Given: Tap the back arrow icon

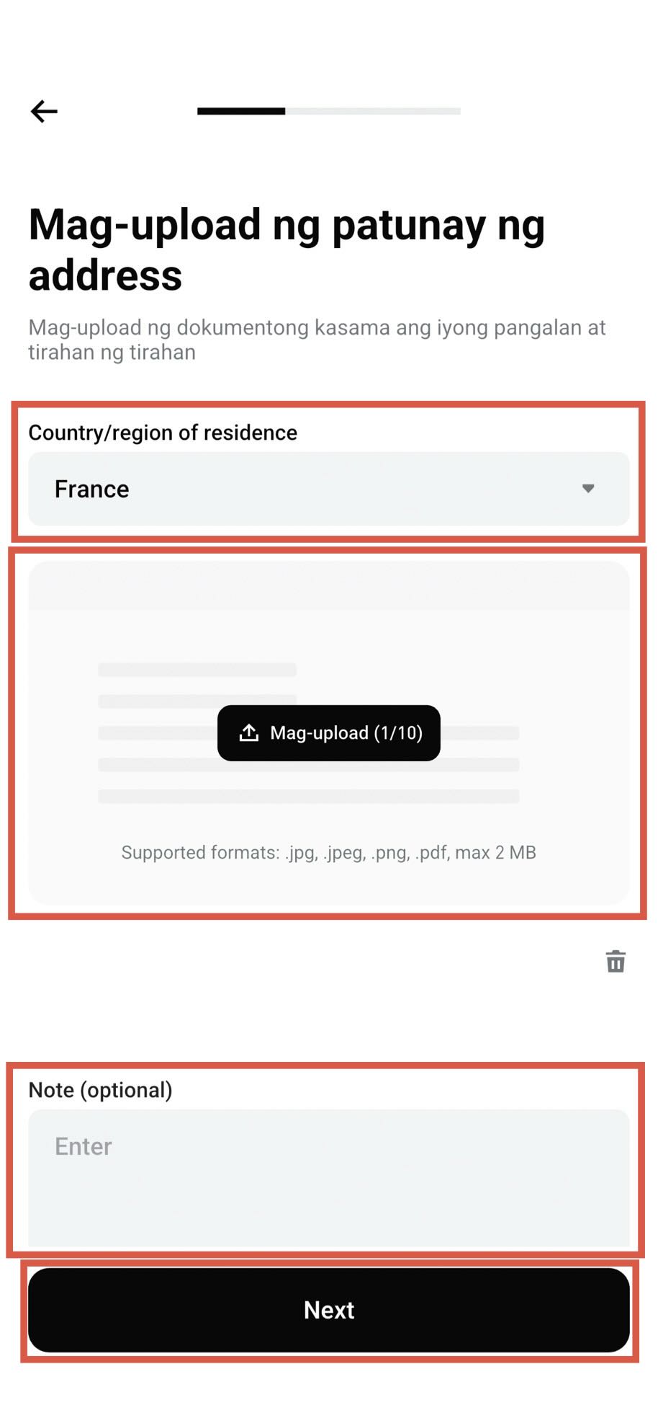Looking at the screenshot, I should point(44,111).
